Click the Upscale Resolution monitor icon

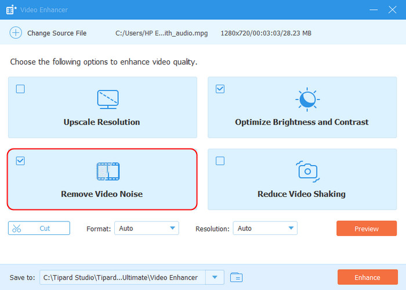click(x=107, y=100)
